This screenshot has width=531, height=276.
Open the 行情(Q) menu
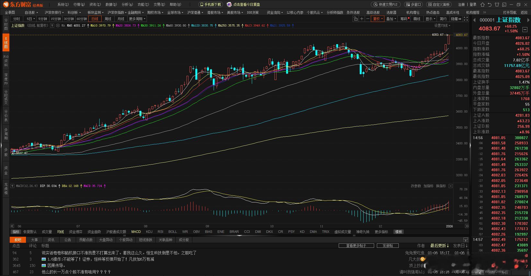(79, 4)
